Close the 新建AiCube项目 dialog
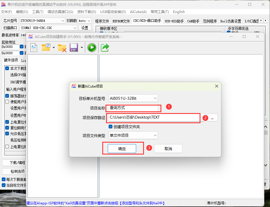Viewport: 270px width, 207px height. click(217, 86)
